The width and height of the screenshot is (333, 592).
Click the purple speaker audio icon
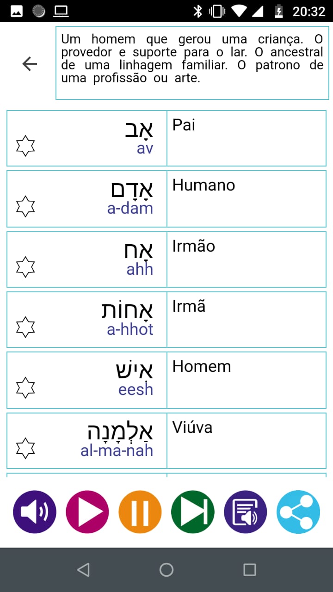pyautogui.click(x=35, y=512)
